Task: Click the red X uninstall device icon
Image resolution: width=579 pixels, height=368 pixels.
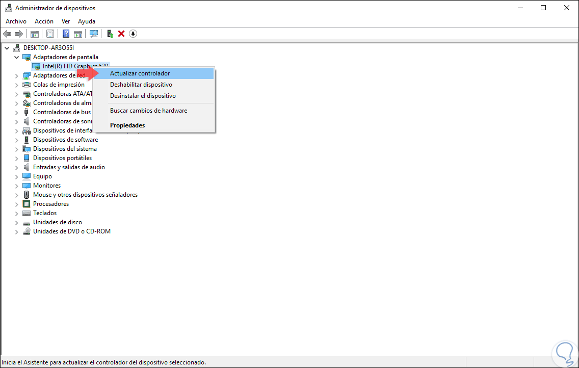Action: click(x=121, y=34)
